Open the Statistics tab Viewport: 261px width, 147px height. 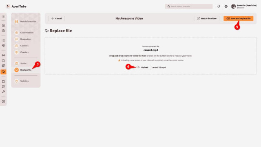(x=26, y=81)
